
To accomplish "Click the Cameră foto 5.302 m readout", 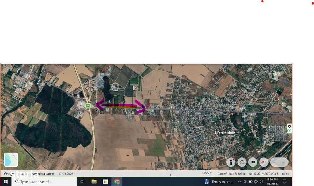I will [x=231, y=173].
